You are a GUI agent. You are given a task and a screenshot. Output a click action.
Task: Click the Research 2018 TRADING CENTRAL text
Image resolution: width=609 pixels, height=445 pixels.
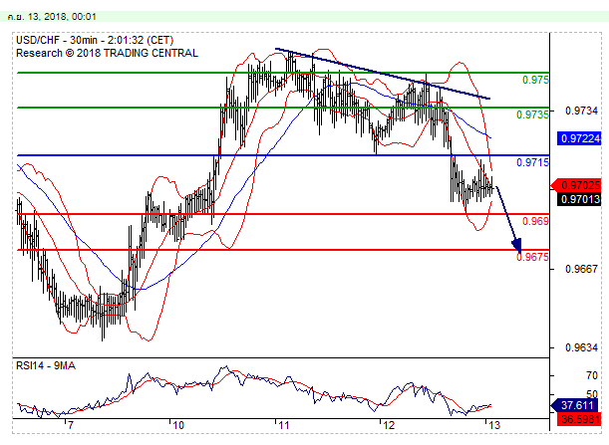point(107,53)
